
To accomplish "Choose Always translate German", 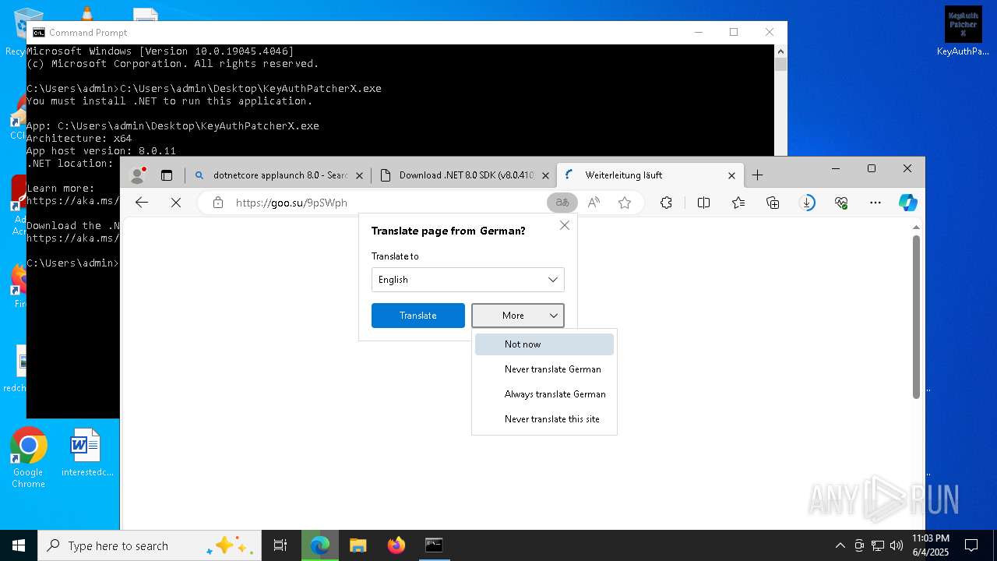I will point(544,394).
